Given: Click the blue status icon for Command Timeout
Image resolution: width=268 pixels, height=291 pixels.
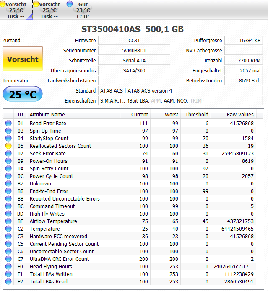Looking at the screenshot, I should click(8, 206).
